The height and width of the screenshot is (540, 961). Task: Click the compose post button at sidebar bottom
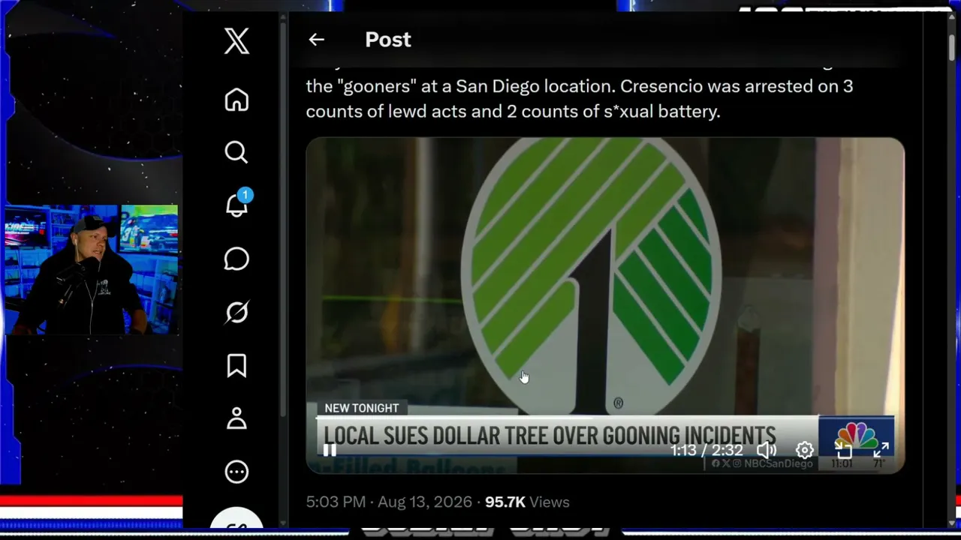click(236, 519)
